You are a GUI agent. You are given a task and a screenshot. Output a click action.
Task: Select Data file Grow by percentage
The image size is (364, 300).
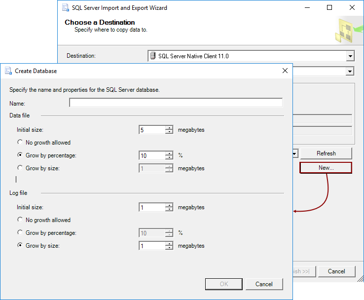click(20, 155)
